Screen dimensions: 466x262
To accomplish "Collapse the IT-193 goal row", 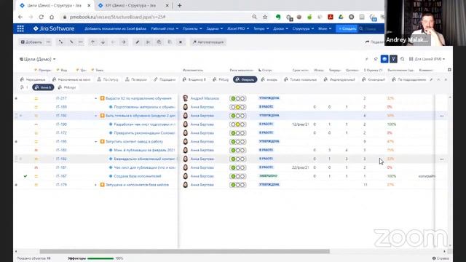I will tap(95, 142).
